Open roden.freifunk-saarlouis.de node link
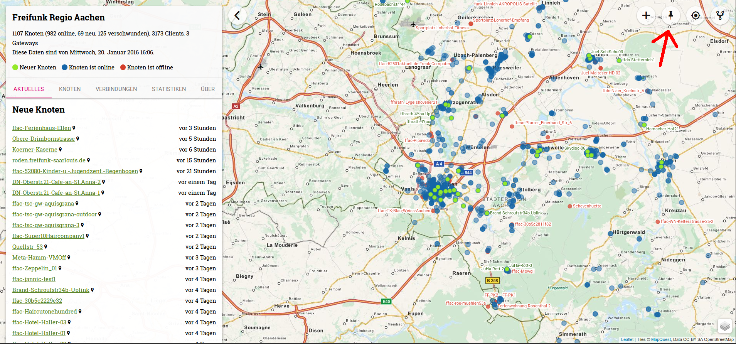This screenshot has width=736, height=344. click(x=49, y=160)
